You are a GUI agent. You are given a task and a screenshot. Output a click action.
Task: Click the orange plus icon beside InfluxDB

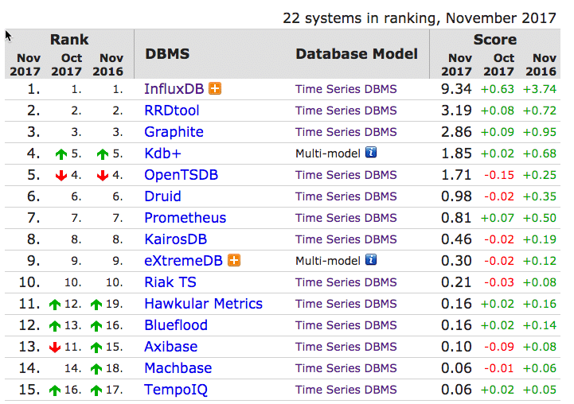pyautogui.click(x=215, y=88)
